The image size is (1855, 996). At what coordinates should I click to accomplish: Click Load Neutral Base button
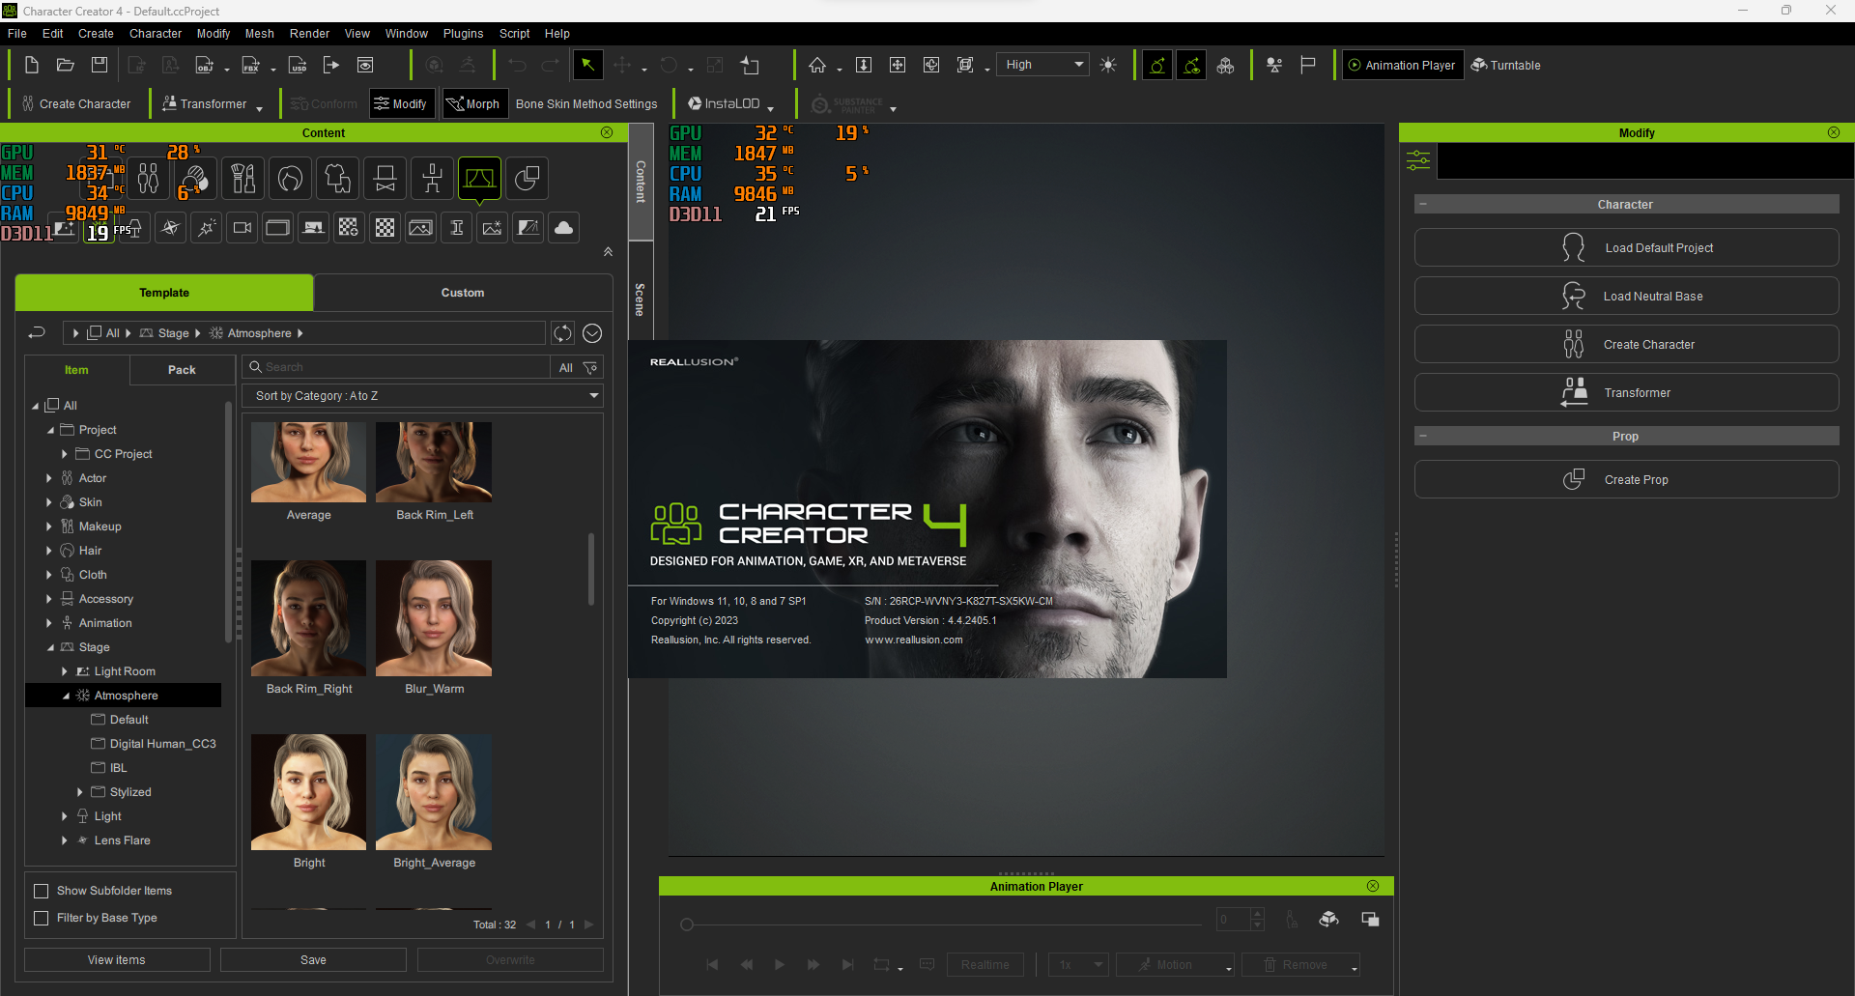pyautogui.click(x=1626, y=297)
